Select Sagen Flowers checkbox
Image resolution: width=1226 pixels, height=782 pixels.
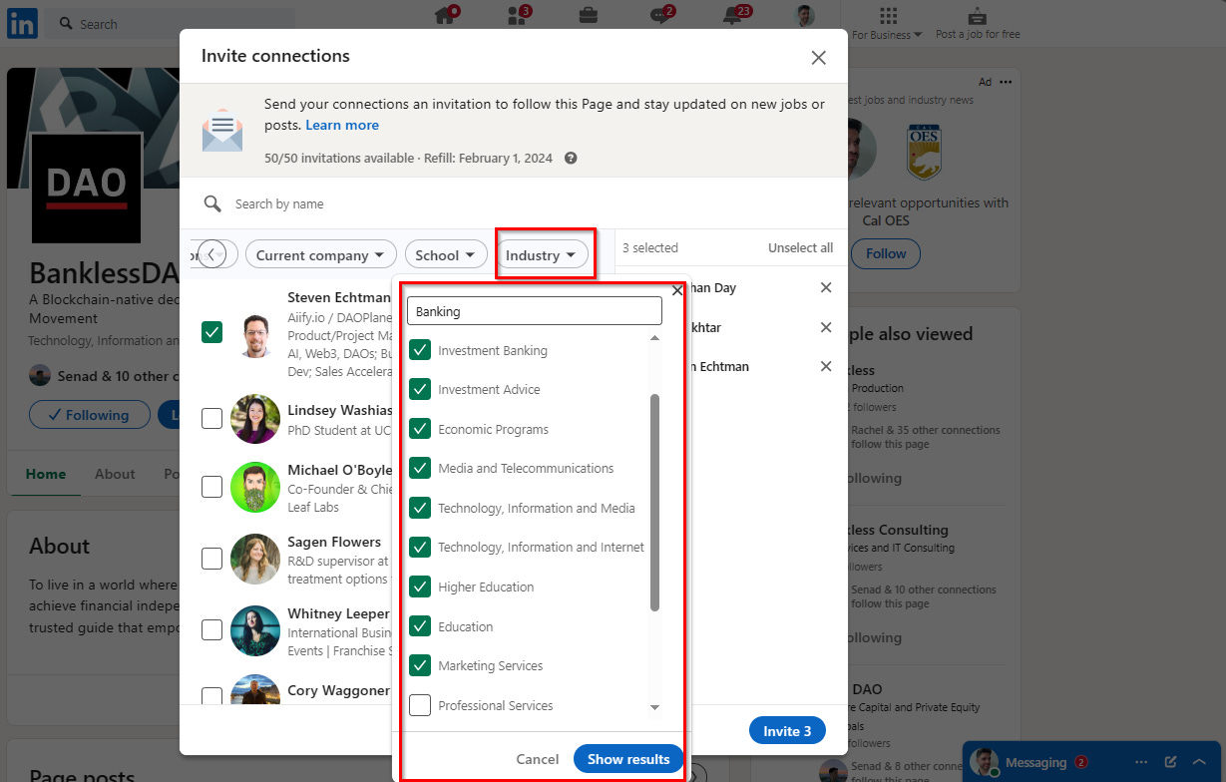pos(211,559)
